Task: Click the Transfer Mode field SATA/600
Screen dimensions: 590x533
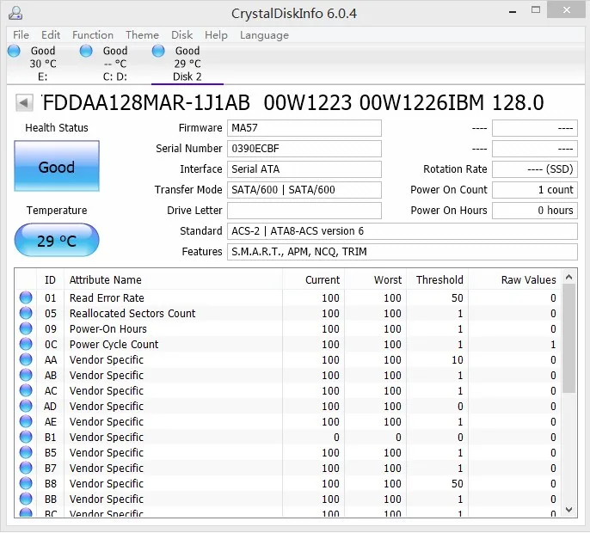Action: coord(304,190)
